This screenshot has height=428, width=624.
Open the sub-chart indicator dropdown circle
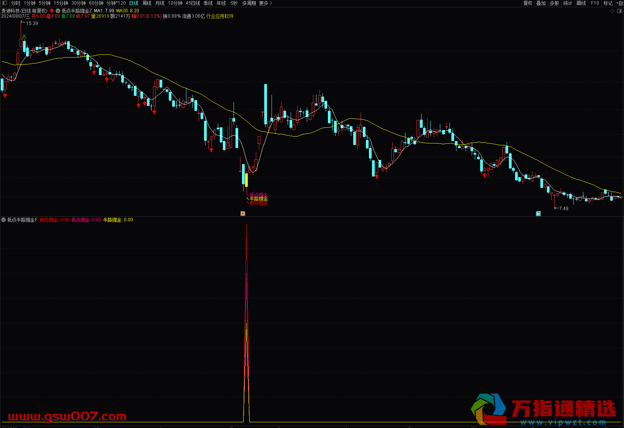(3, 220)
